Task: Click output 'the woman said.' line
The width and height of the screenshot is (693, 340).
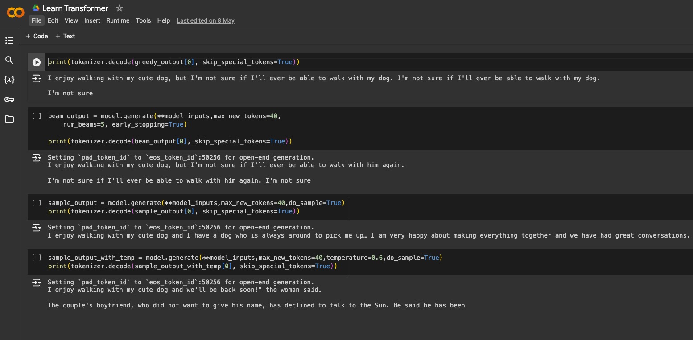Action: [x=185, y=290]
